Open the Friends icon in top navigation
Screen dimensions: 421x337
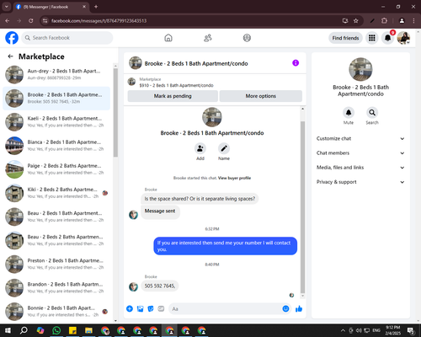pyautogui.click(x=208, y=38)
